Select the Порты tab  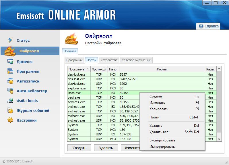pyautogui.click(x=92, y=60)
